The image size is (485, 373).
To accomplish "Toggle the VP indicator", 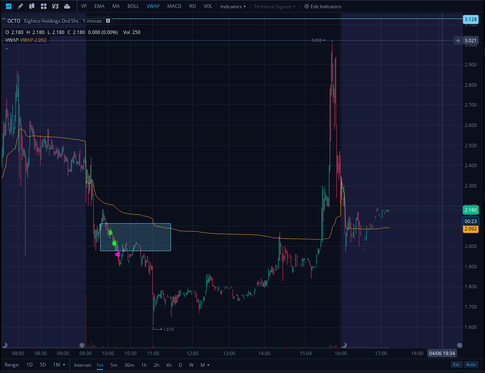I will [x=84, y=6].
